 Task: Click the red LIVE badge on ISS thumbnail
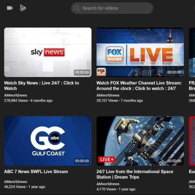106,159
